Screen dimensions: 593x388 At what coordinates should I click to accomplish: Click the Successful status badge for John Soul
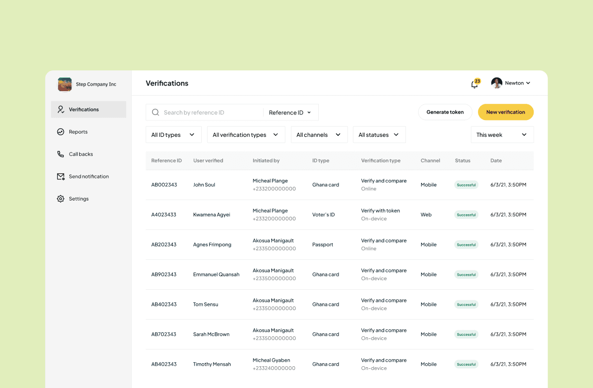click(466, 184)
